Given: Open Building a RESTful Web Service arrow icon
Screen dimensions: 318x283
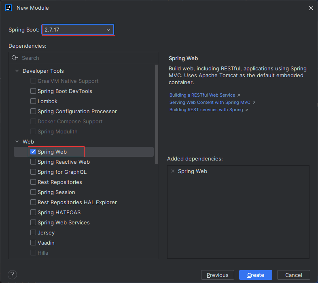Looking at the screenshot, I should 239,95.
